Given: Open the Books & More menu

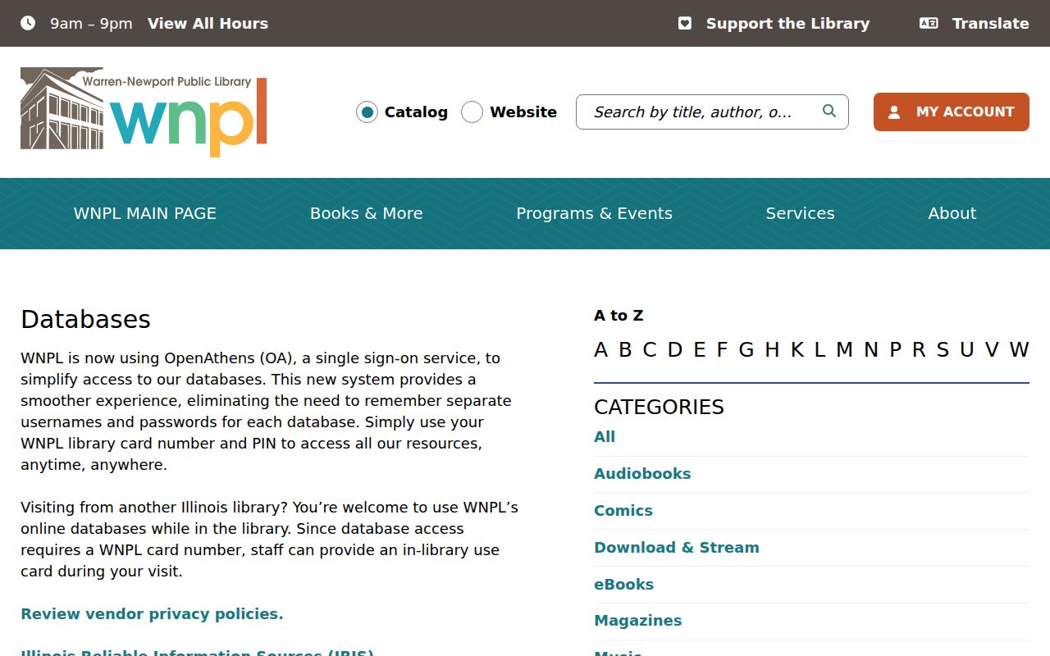Looking at the screenshot, I should 367,213.
